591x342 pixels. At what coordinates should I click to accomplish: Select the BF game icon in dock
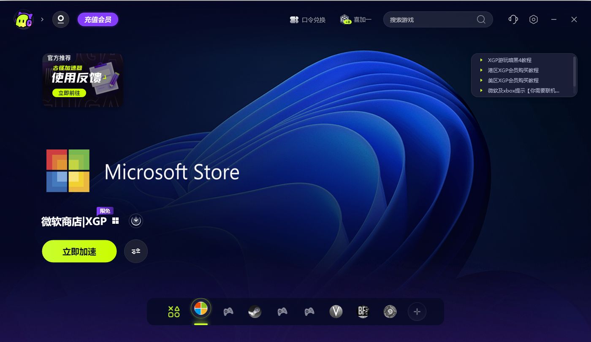pyautogui.click(x=363, y=312)
